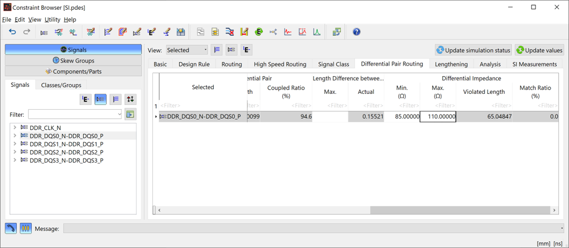569x248 pixels.
Task: Click the filter panel icon beside Filter box
Action: [130, 114]
